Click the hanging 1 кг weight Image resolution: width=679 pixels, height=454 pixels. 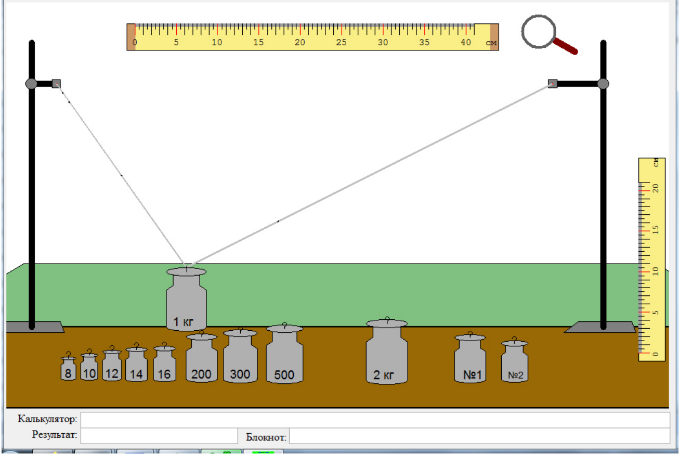pos(186,299)
